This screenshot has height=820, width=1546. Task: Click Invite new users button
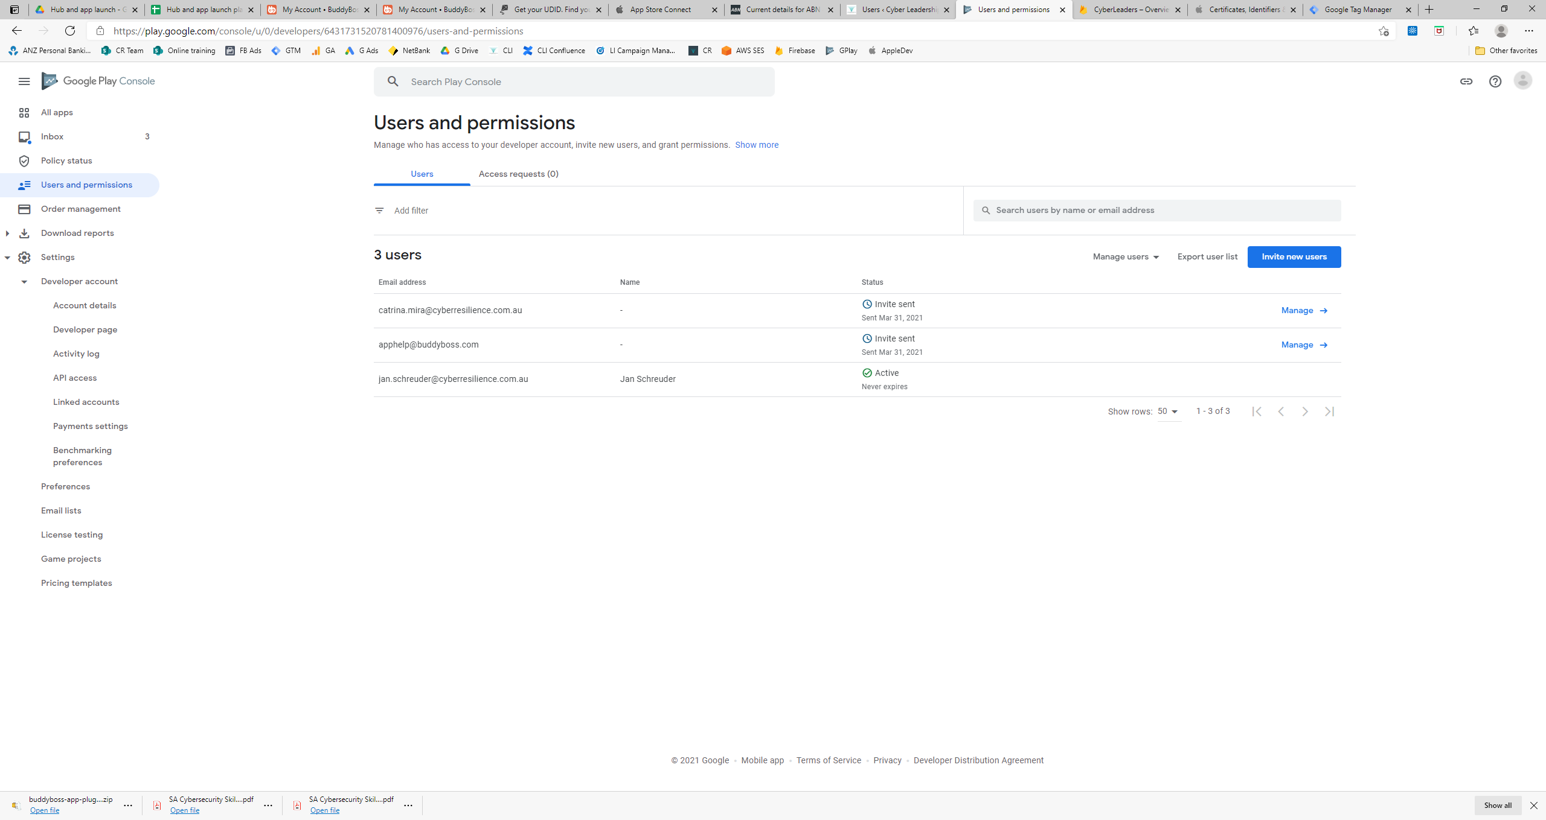click(x=1294, y=257)
